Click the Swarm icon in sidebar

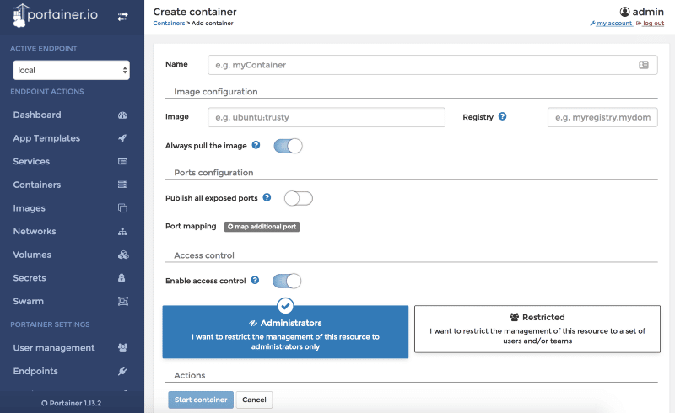click(x=122, y=302)
